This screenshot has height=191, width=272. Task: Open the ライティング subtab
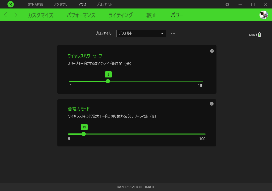coord(121,15)
